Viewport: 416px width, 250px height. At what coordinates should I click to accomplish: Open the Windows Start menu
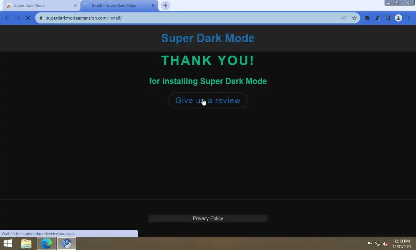point(8,243)
